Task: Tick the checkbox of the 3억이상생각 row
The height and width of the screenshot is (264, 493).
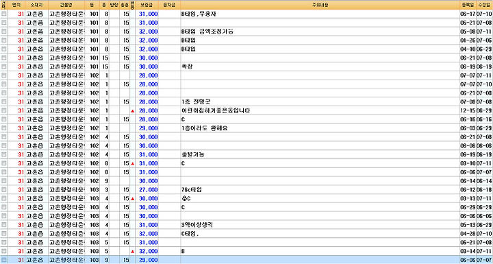Action: 4,225
